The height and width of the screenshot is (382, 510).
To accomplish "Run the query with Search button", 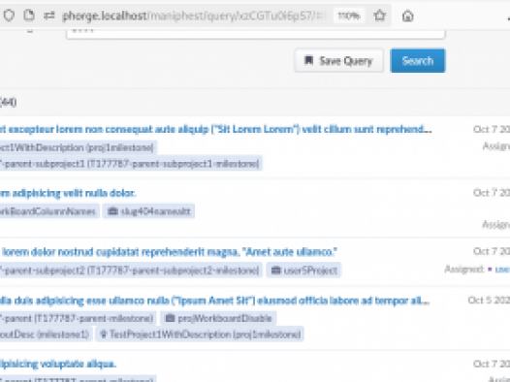I will coord(418,60).
